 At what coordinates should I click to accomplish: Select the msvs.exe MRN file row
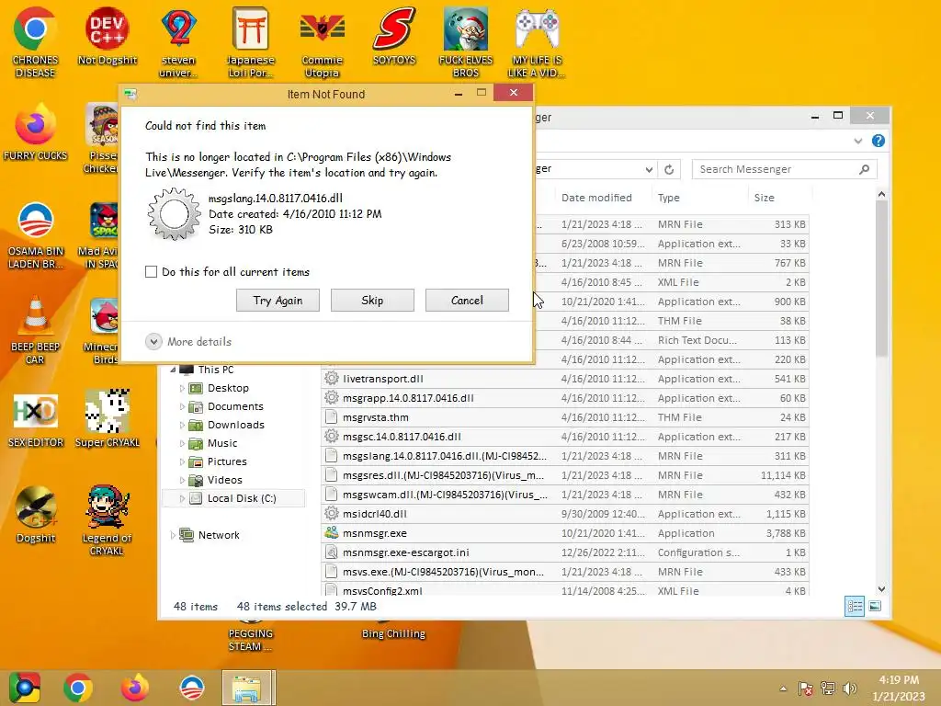565,572
